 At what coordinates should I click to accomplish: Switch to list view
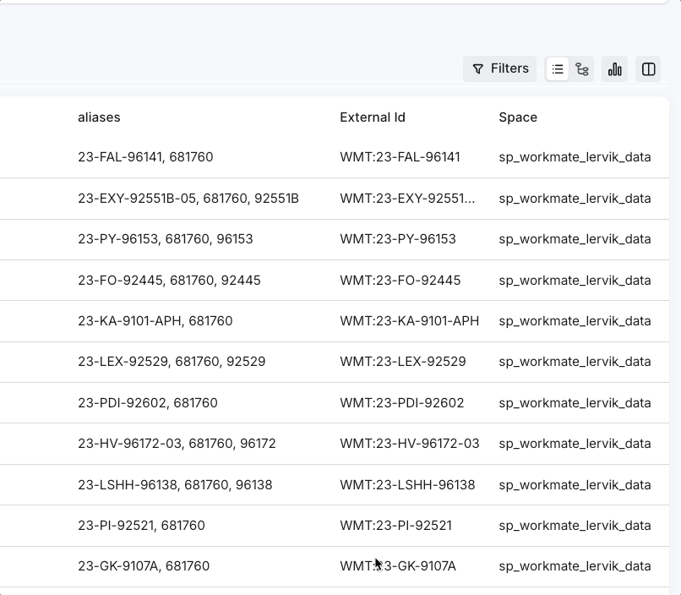point(558,69)
